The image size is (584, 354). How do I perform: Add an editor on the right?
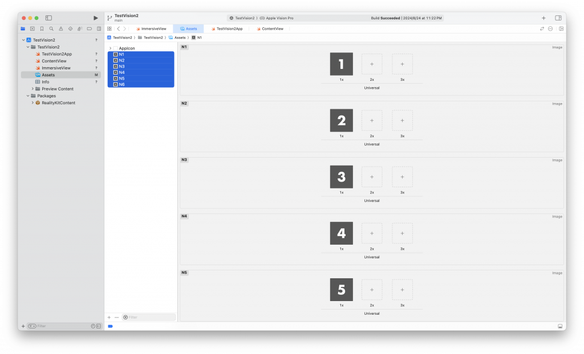click(561, 28)
